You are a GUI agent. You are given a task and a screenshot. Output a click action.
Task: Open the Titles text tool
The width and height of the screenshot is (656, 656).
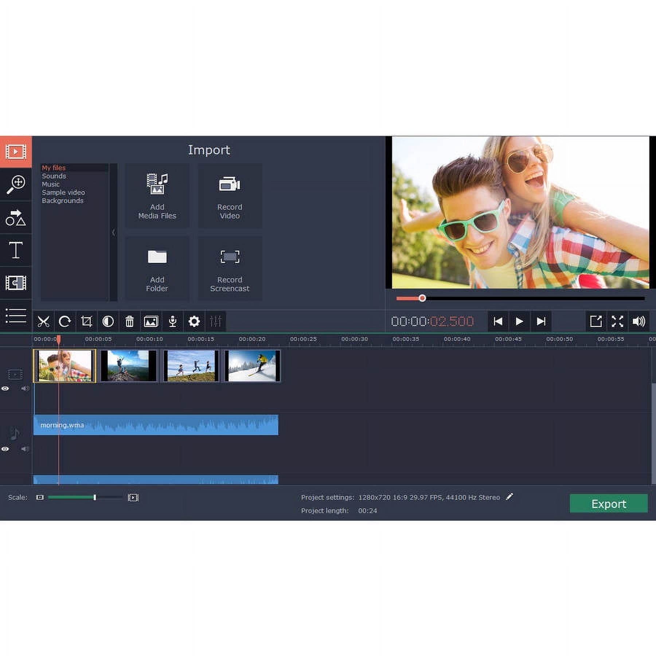pos(16,250)
